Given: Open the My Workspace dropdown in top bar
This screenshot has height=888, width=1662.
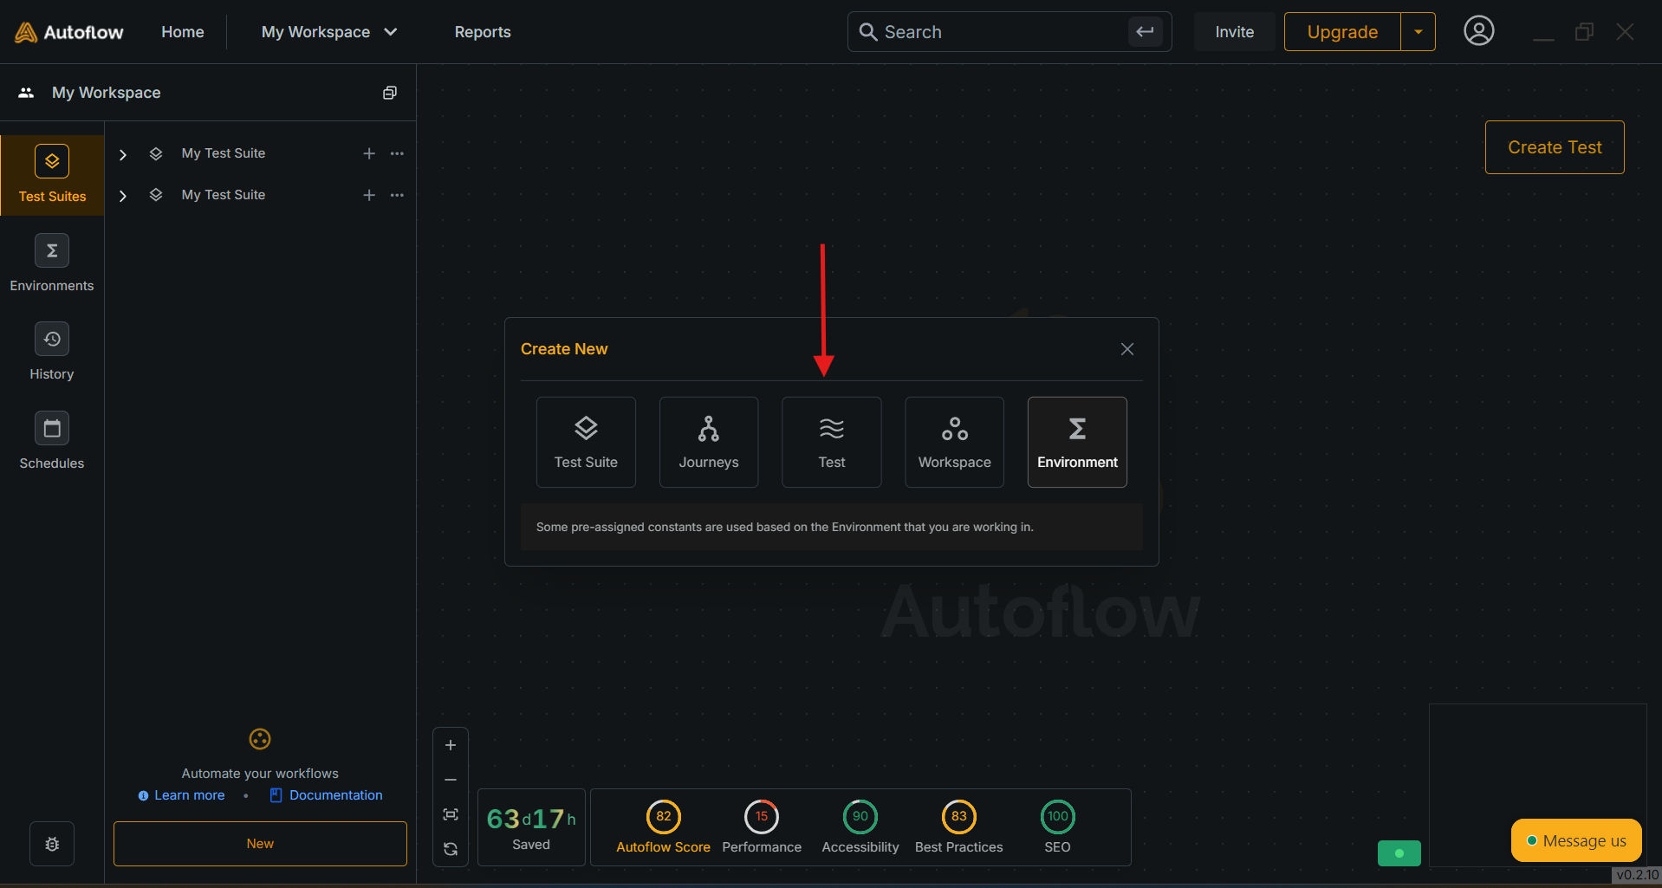Looking at the screenshot, I should pyautogui.click(x=329, y=32).
